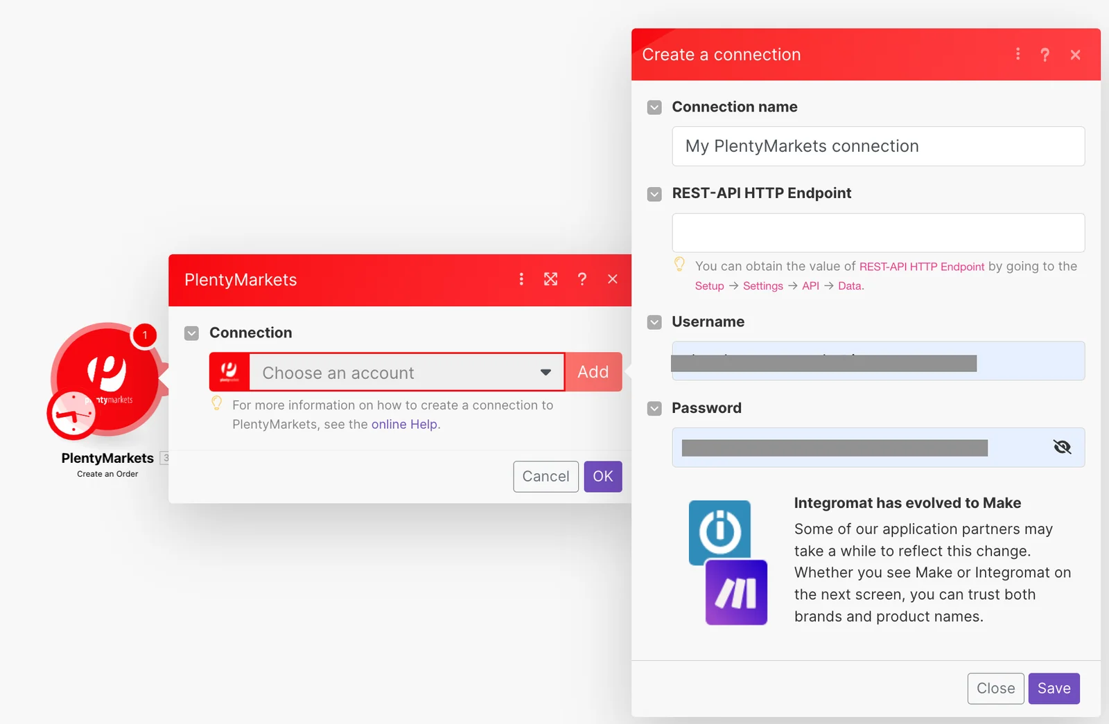
Task: Open three-dot menu in Create a connection
Action: 1018,54
